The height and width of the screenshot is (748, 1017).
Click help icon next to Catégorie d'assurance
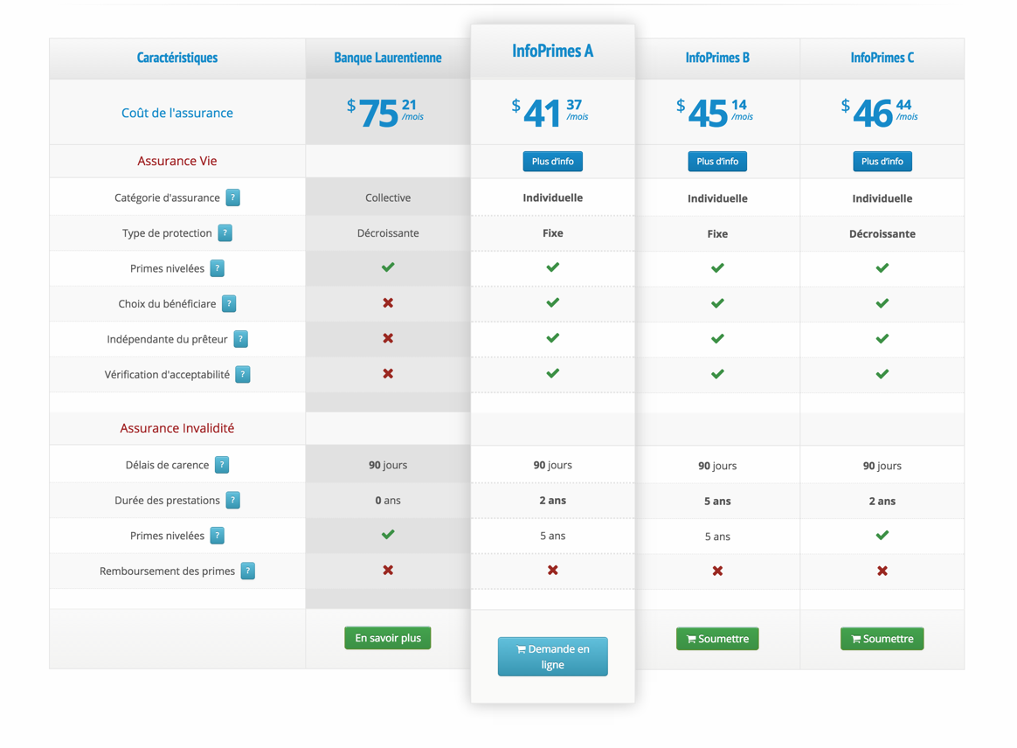pos(232,197)
